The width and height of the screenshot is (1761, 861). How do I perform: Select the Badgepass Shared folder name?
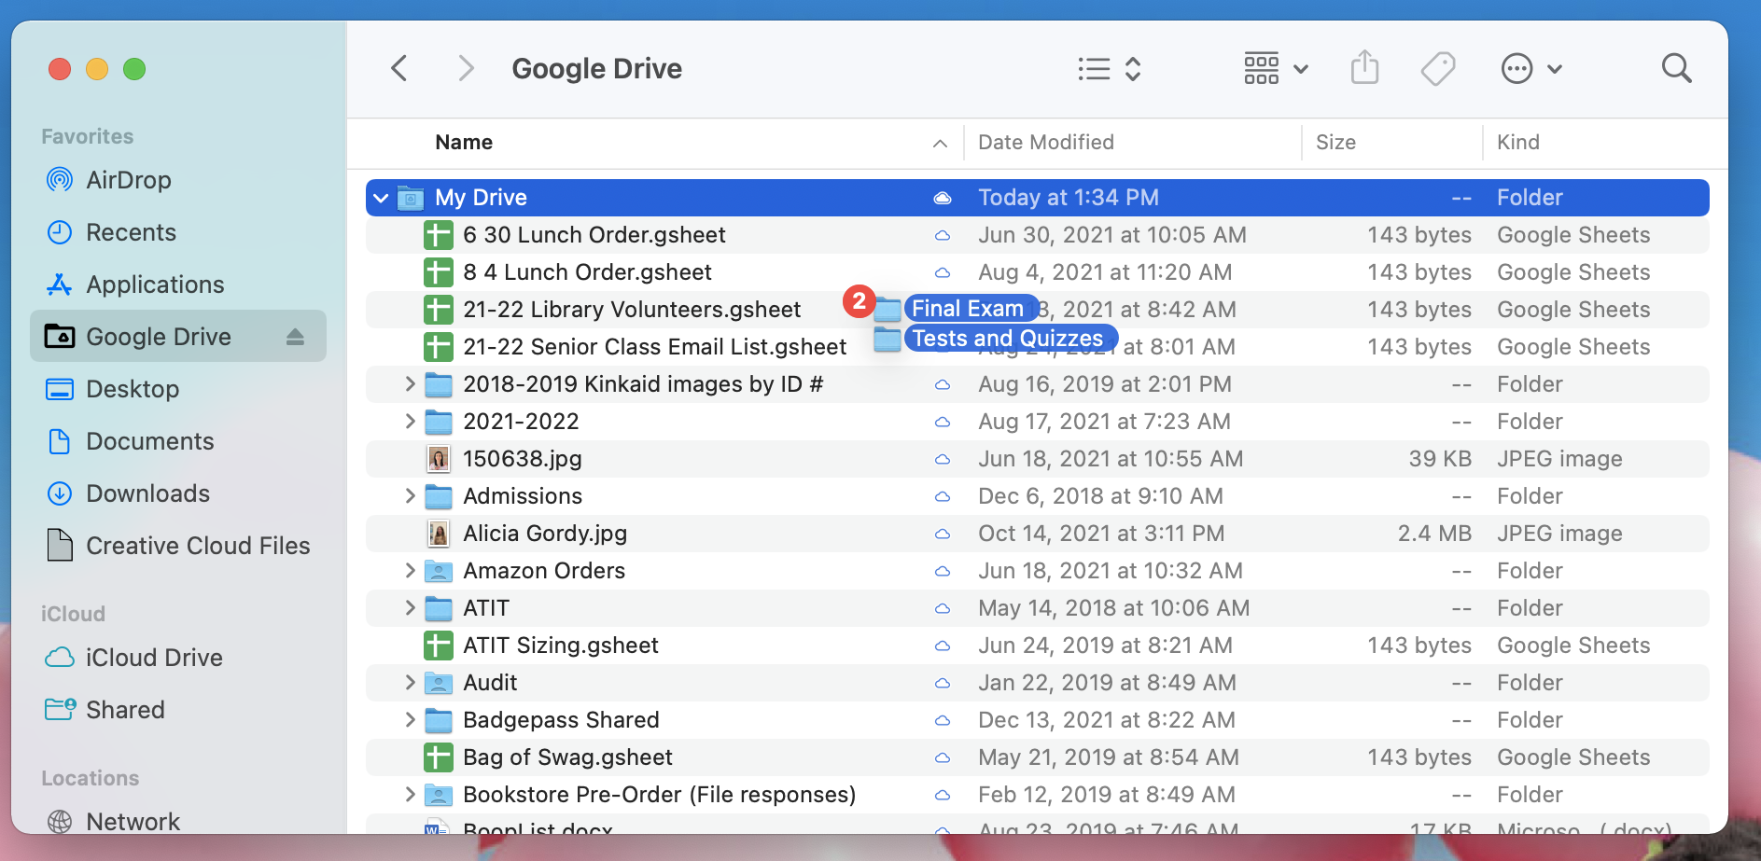(561, 720)
